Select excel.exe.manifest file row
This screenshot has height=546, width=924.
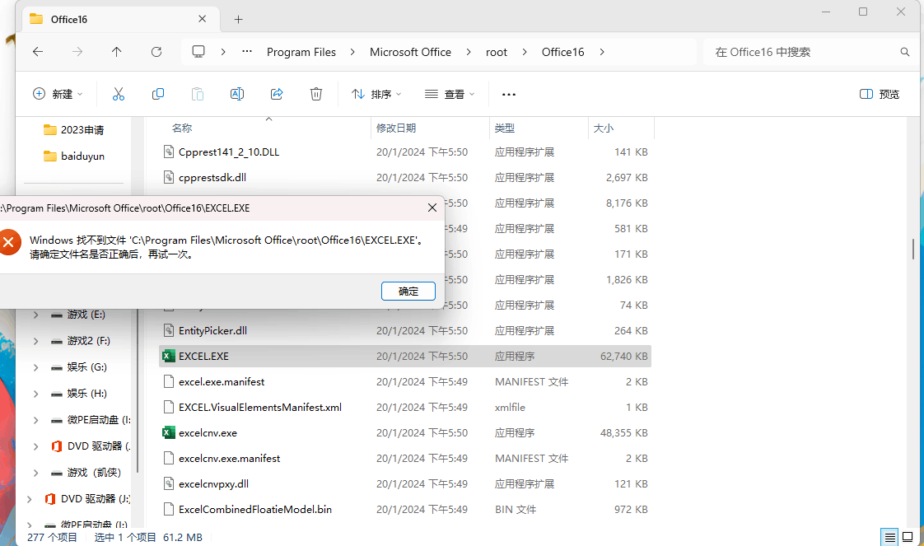click(x=405, y=381)
